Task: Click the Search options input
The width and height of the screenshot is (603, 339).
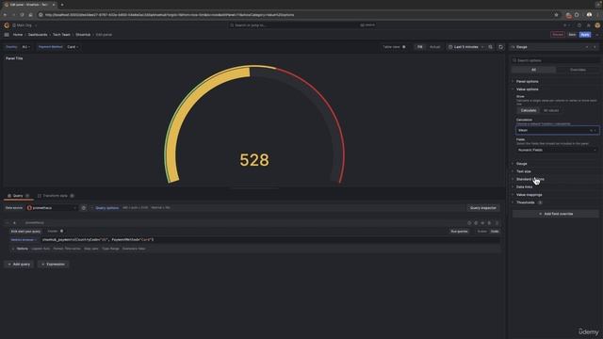Action: click(555, 60)
